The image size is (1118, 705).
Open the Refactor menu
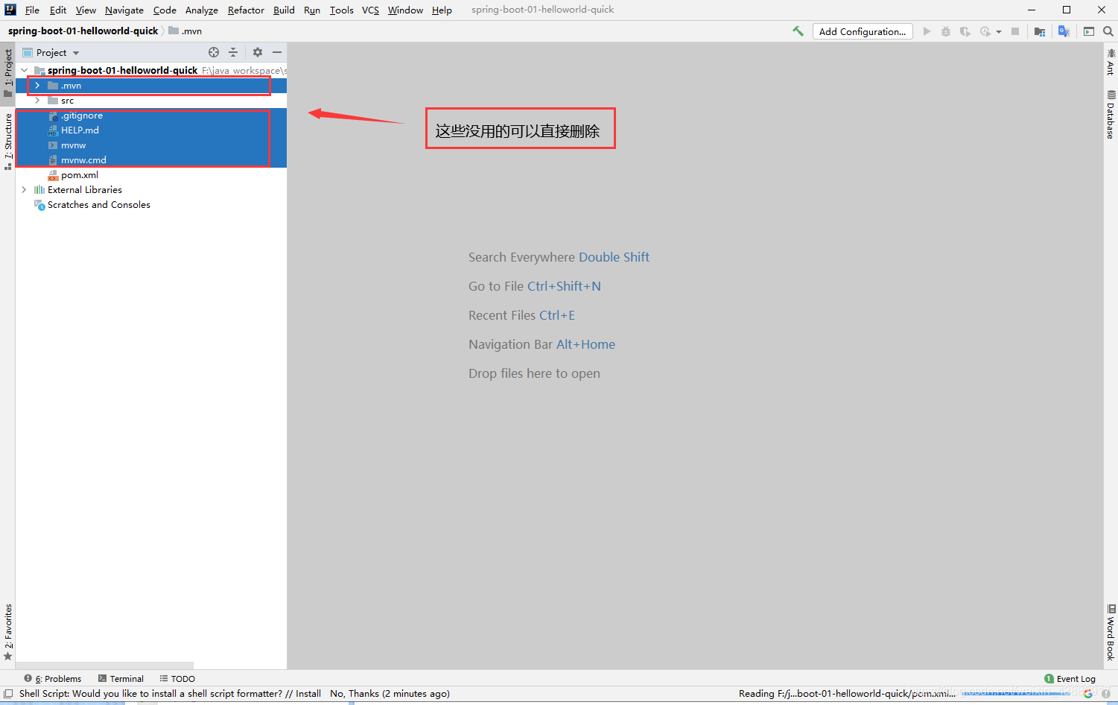click(x=246, y=10)
